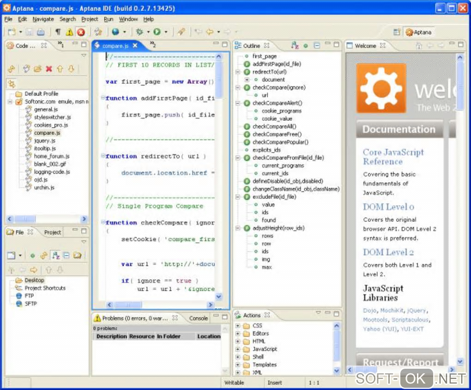Image resolution: width=471 pixels, height=390 pixels.
Task: Click the green Run button in toolbar
Action: pyautogui.click(x=157, y=32)
